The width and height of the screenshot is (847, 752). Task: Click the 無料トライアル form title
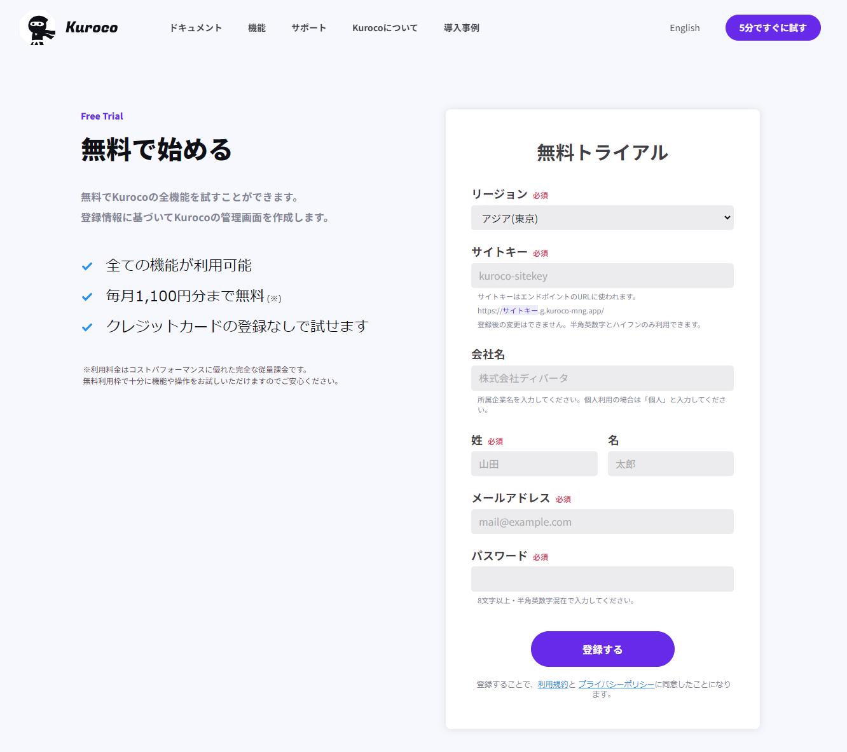602,153
